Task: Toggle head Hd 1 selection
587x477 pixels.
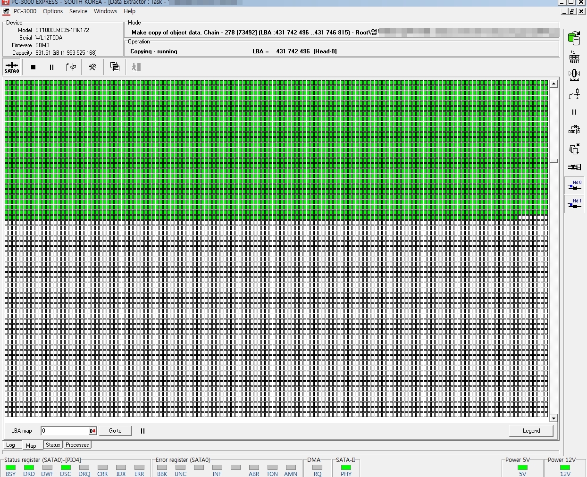Action: coord(574,204)
